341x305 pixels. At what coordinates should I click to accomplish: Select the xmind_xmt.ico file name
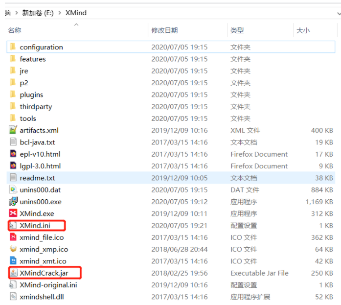click(43, 261)
